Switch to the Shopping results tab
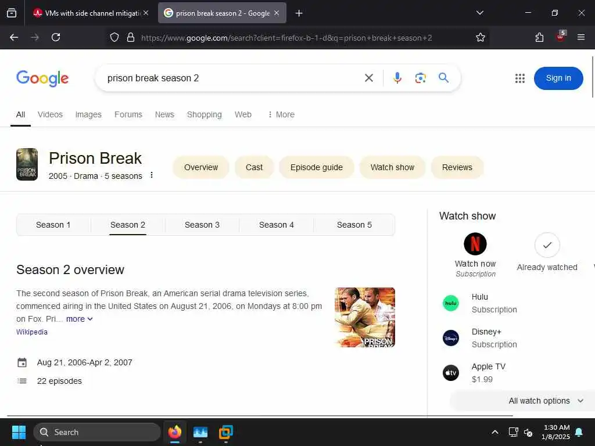595x446 pixels. point(204,114)
